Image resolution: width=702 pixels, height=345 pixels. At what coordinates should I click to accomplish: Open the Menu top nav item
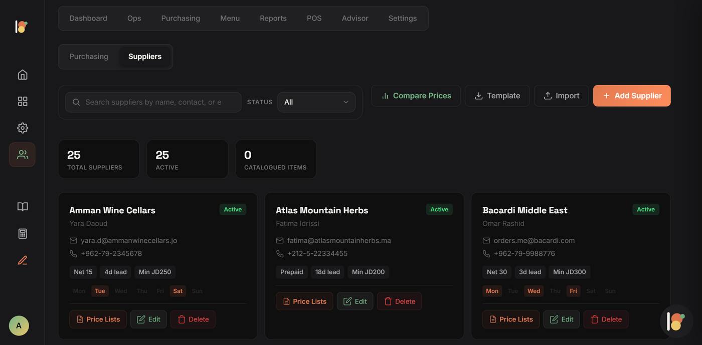coord(230,18)
